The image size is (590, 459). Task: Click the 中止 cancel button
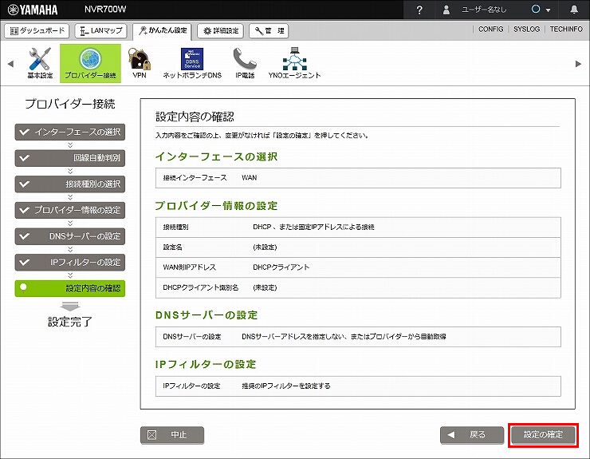[172, 435]
